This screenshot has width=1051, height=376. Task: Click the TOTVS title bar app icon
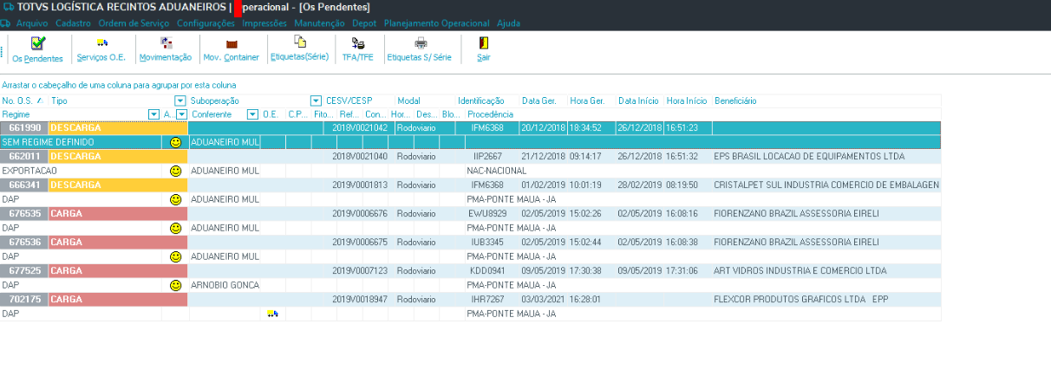coord(7,7)
